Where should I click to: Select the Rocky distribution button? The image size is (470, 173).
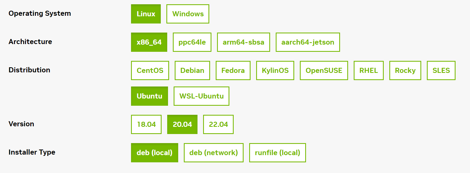coord(405,70)
